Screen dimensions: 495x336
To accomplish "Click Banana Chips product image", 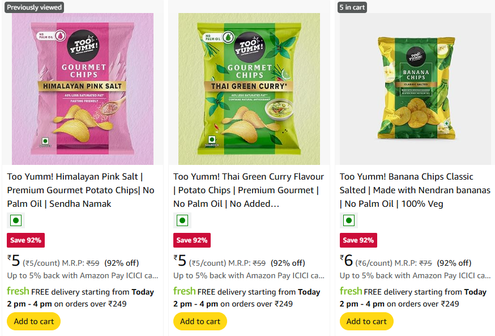I will pyautogui.click(x=415, y=88).
